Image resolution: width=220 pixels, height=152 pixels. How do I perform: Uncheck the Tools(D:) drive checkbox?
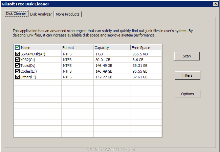pyautogui.click(x=17, y=66)
